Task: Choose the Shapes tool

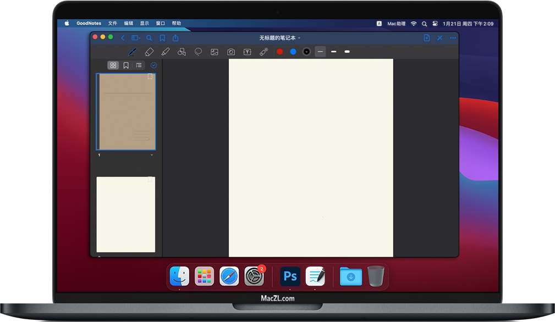Action: click(x=182, y=52)
